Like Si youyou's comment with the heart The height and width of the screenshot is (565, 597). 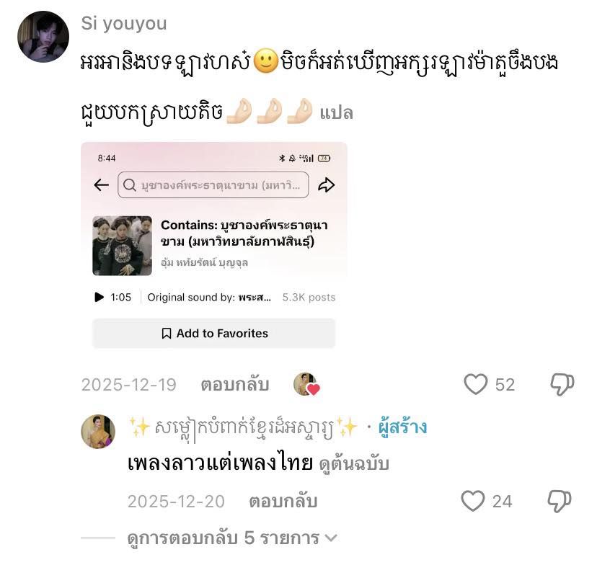tap(476, 384)
